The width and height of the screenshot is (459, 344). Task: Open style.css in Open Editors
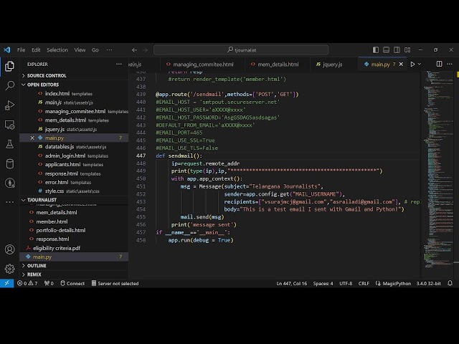click(74, 191)
